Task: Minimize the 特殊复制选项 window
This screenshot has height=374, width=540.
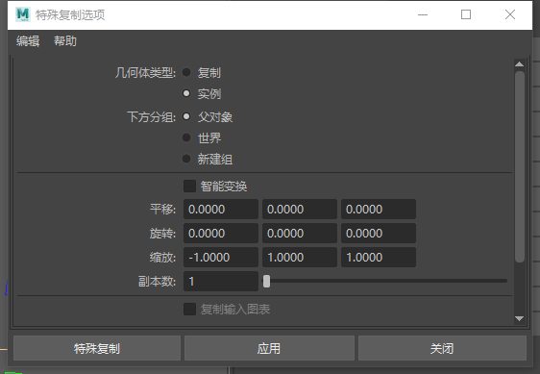Action: [423, 14]
